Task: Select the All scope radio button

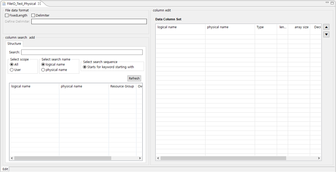Action: click(12, 64)
